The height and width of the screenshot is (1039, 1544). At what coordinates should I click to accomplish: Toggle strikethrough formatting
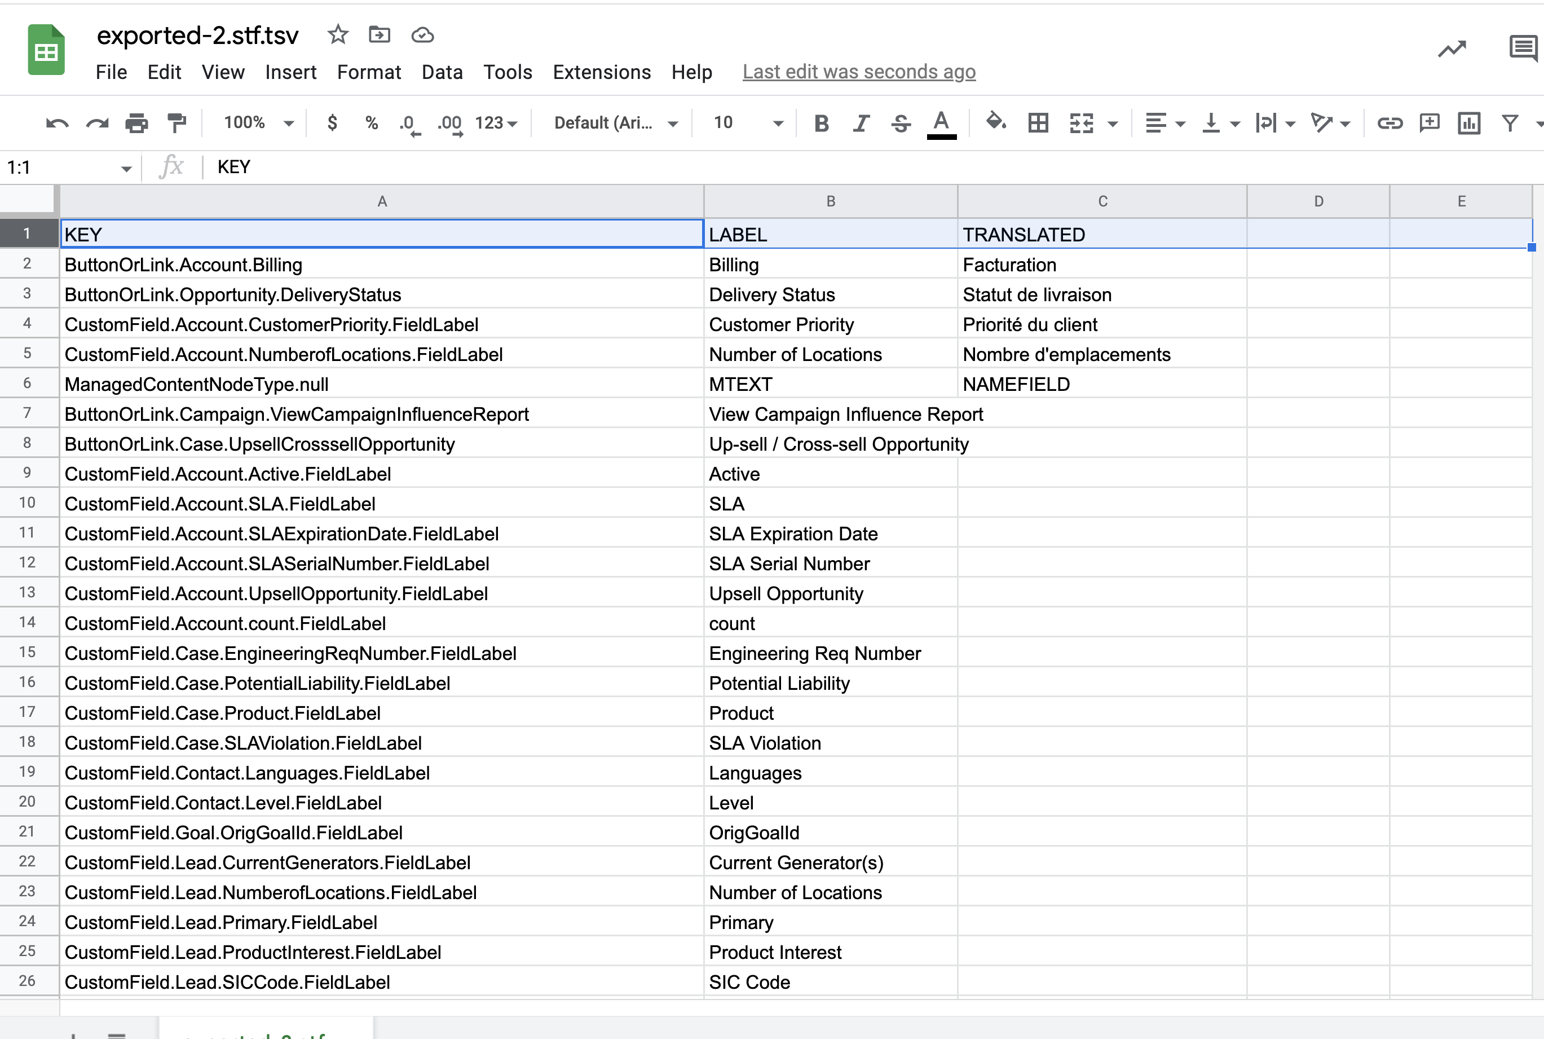click(x=901, y=124)
